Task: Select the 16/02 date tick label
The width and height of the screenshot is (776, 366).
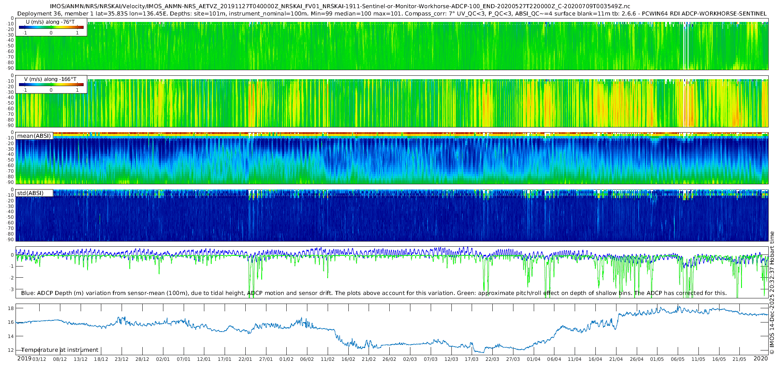Action: tap(348, 359)
